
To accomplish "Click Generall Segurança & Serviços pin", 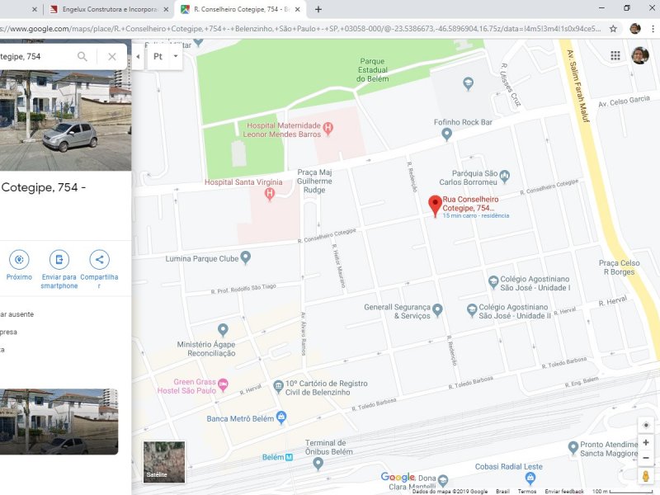I will (437, 310).
